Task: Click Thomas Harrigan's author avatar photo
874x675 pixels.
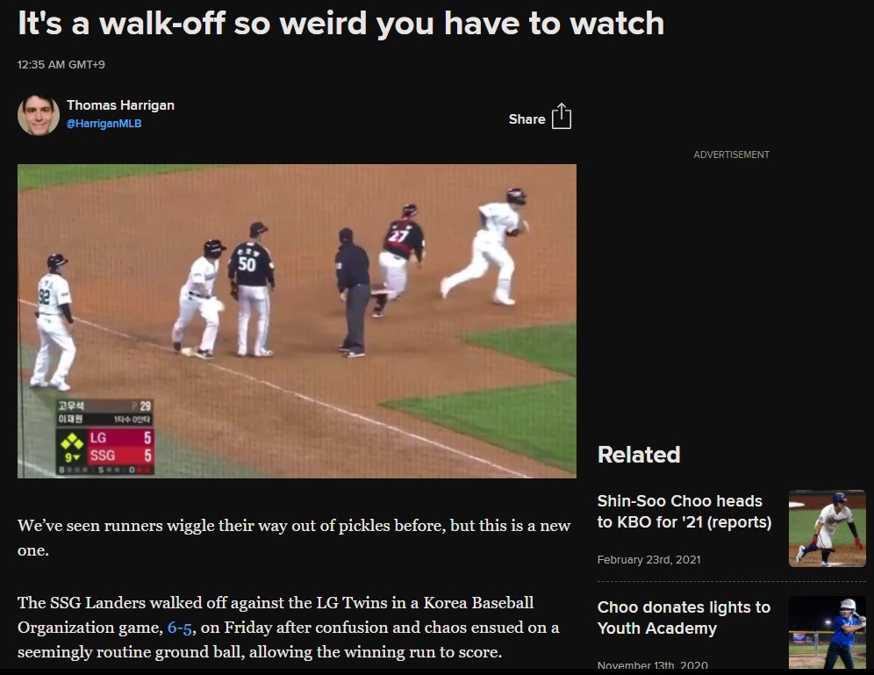Action: 39,115
